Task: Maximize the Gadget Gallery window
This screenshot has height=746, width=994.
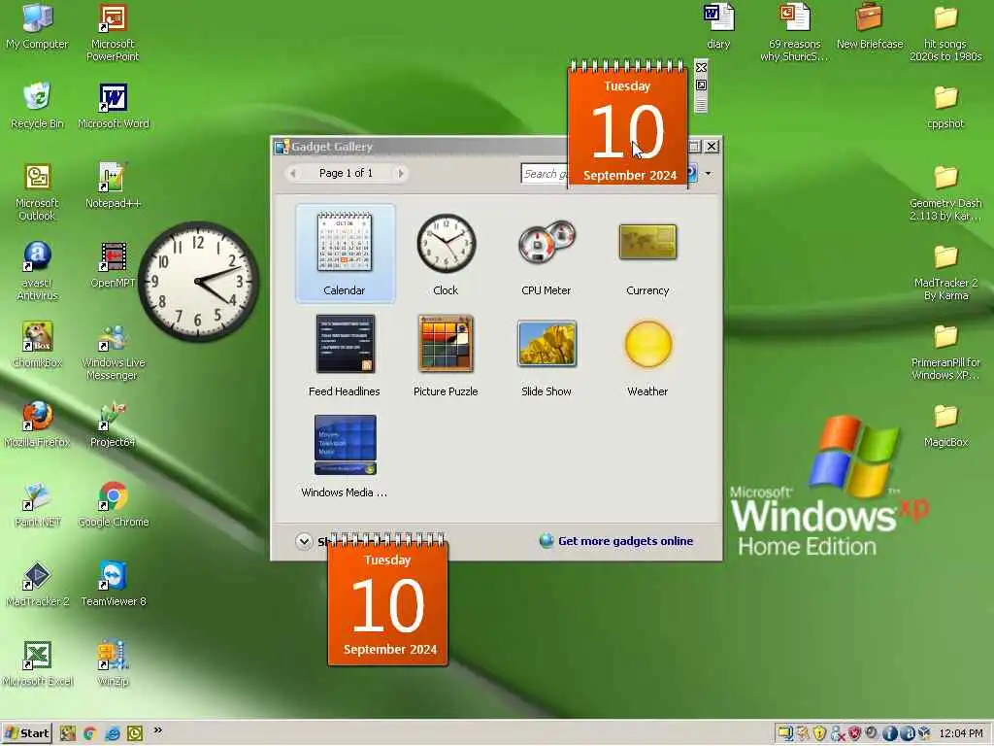Action: (x=694, y=147)
